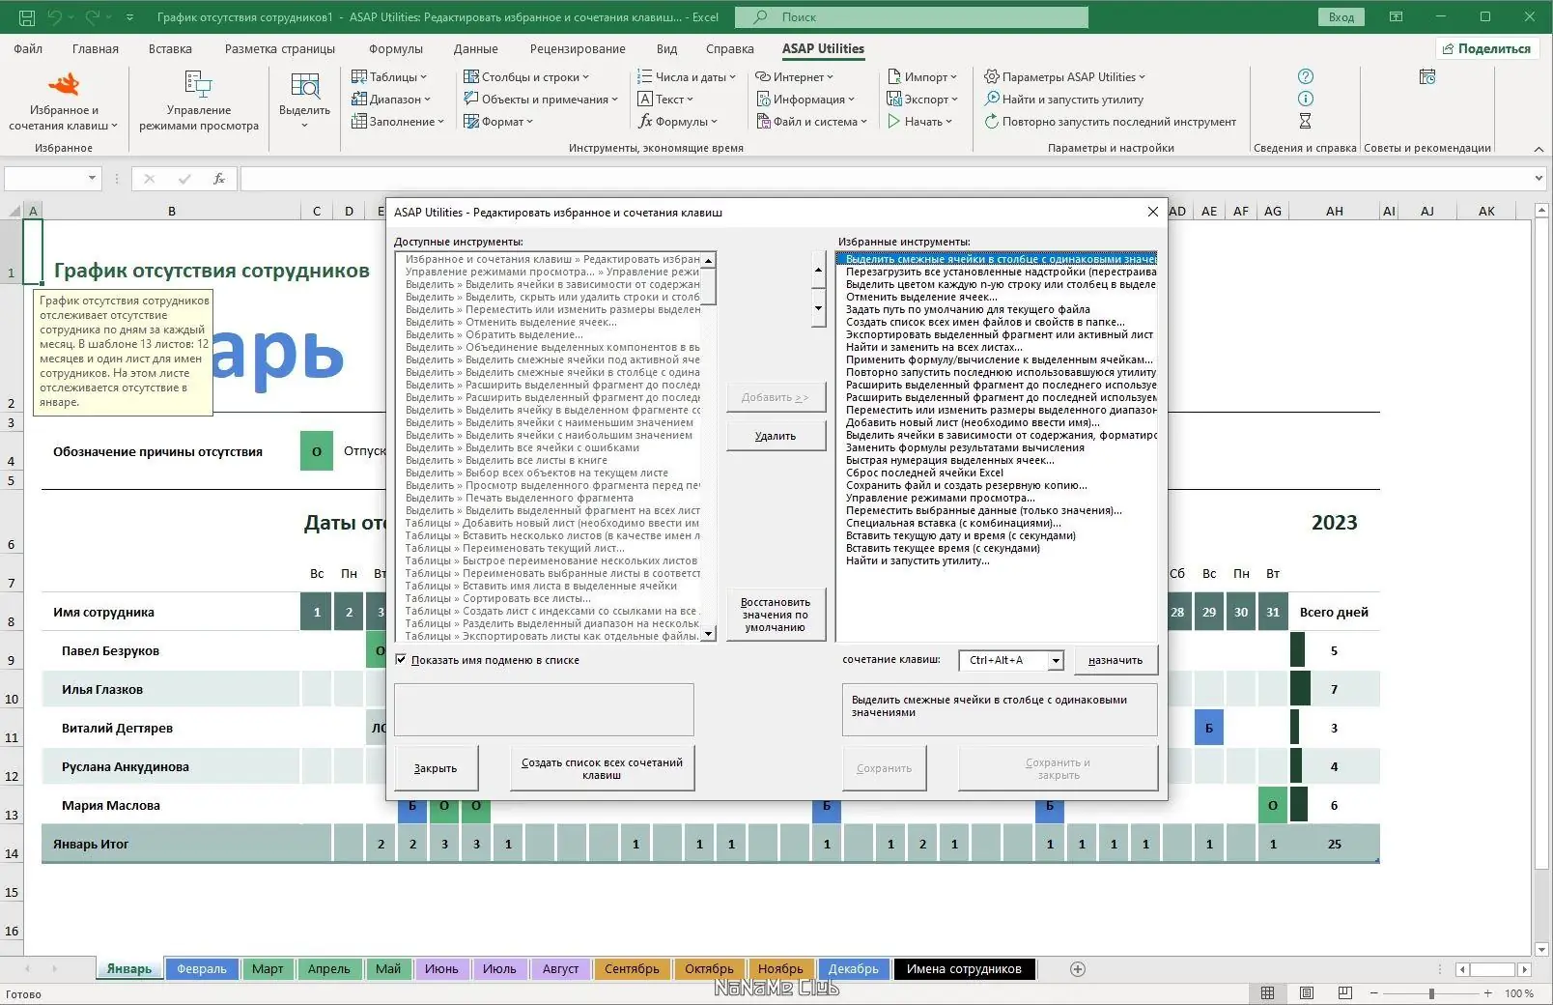Image resolution: width=1553 pixels, height=1005 pixels.
Task: Open the Файл menu
Action: (x=28, y=49)
